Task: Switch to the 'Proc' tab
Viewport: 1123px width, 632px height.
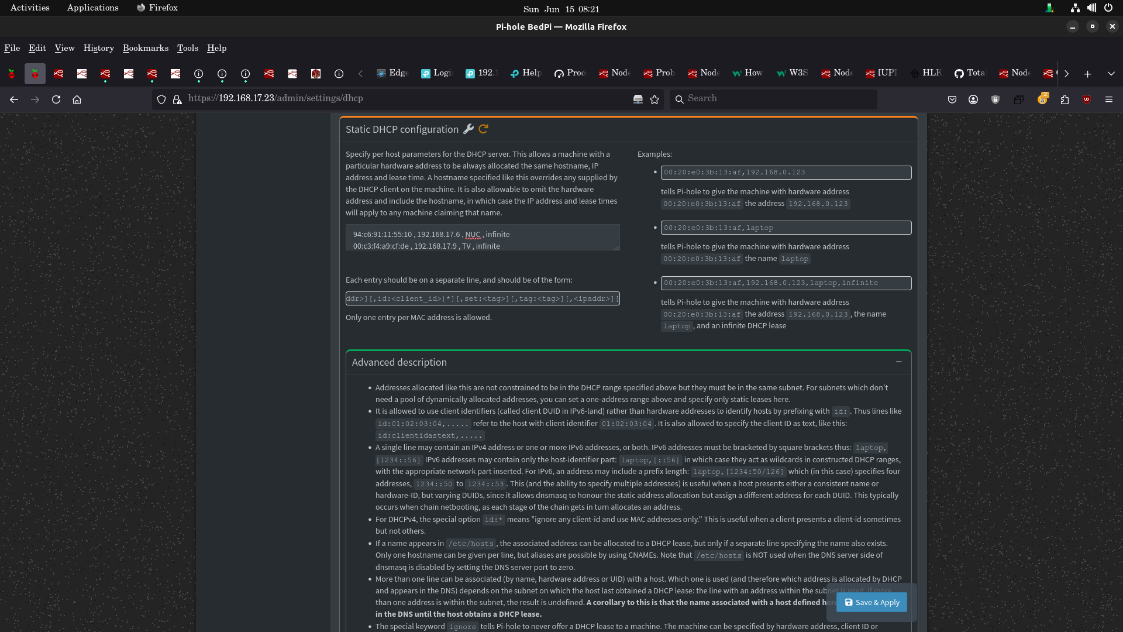Action: pos(570,73)
